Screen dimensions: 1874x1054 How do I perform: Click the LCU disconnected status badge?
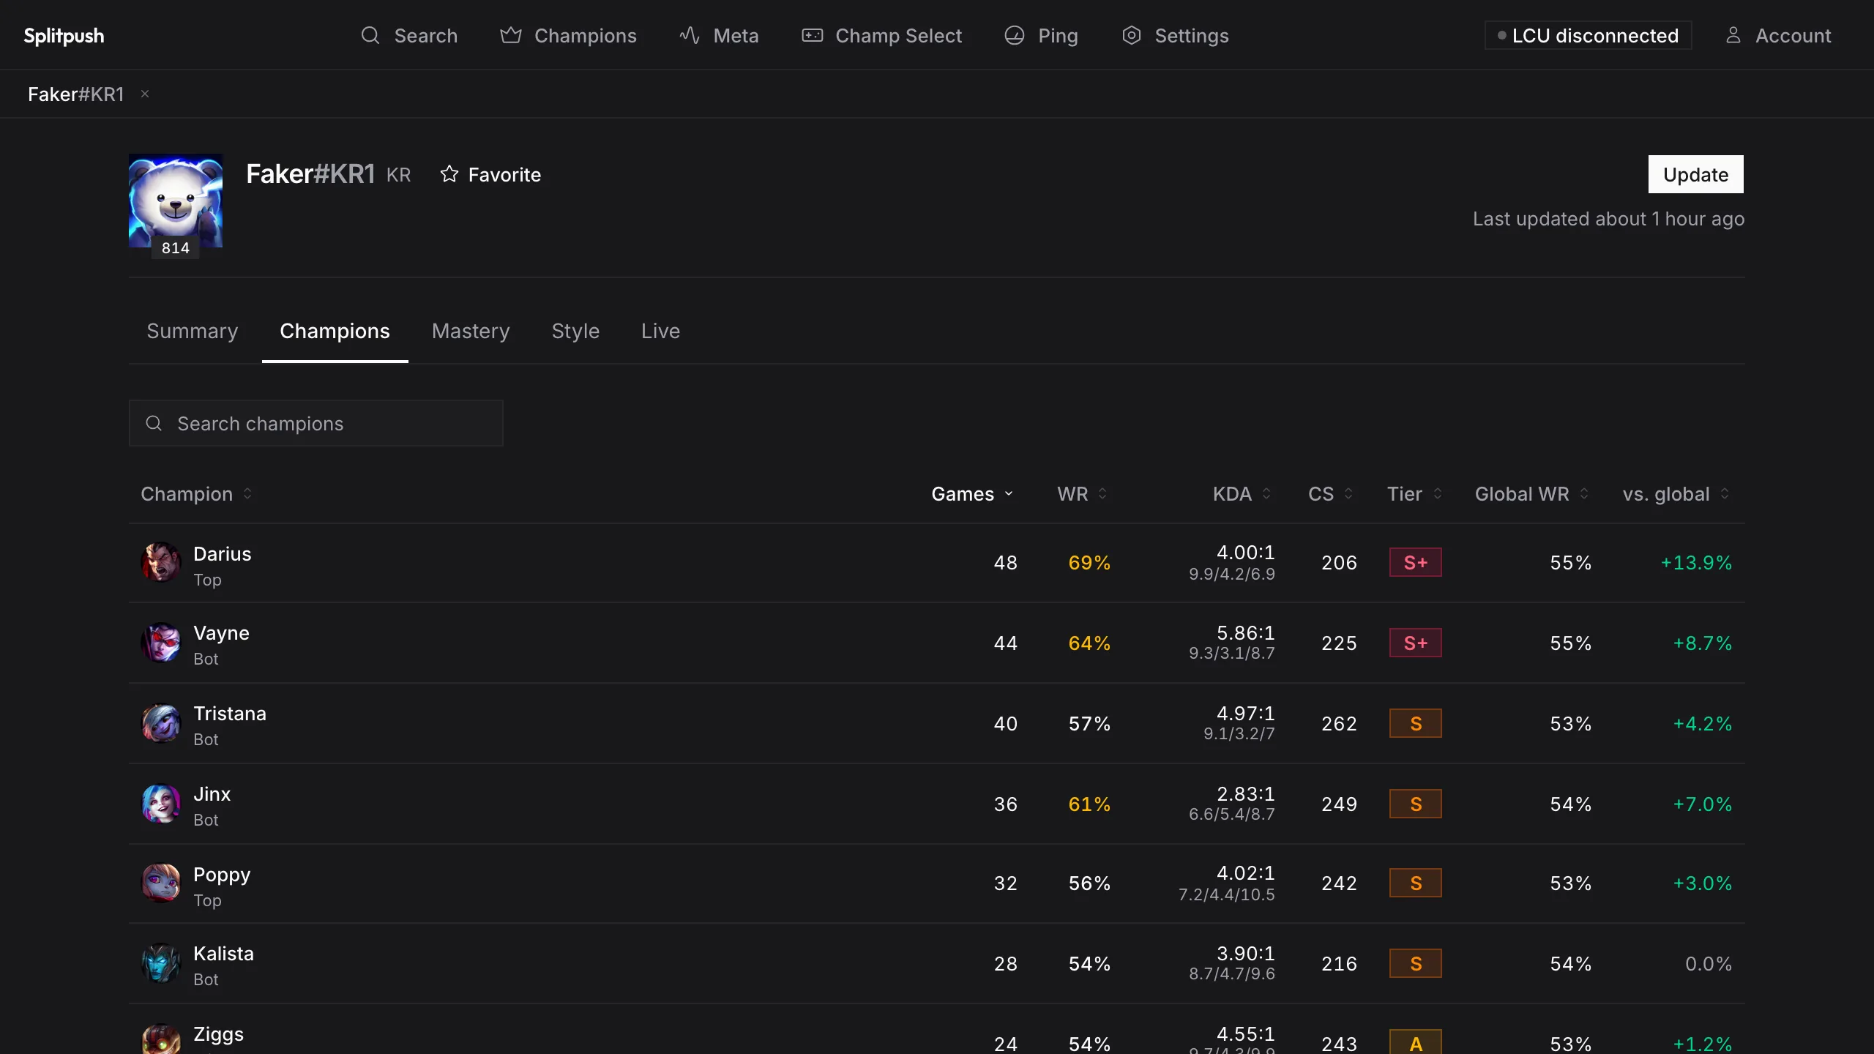1588,35
